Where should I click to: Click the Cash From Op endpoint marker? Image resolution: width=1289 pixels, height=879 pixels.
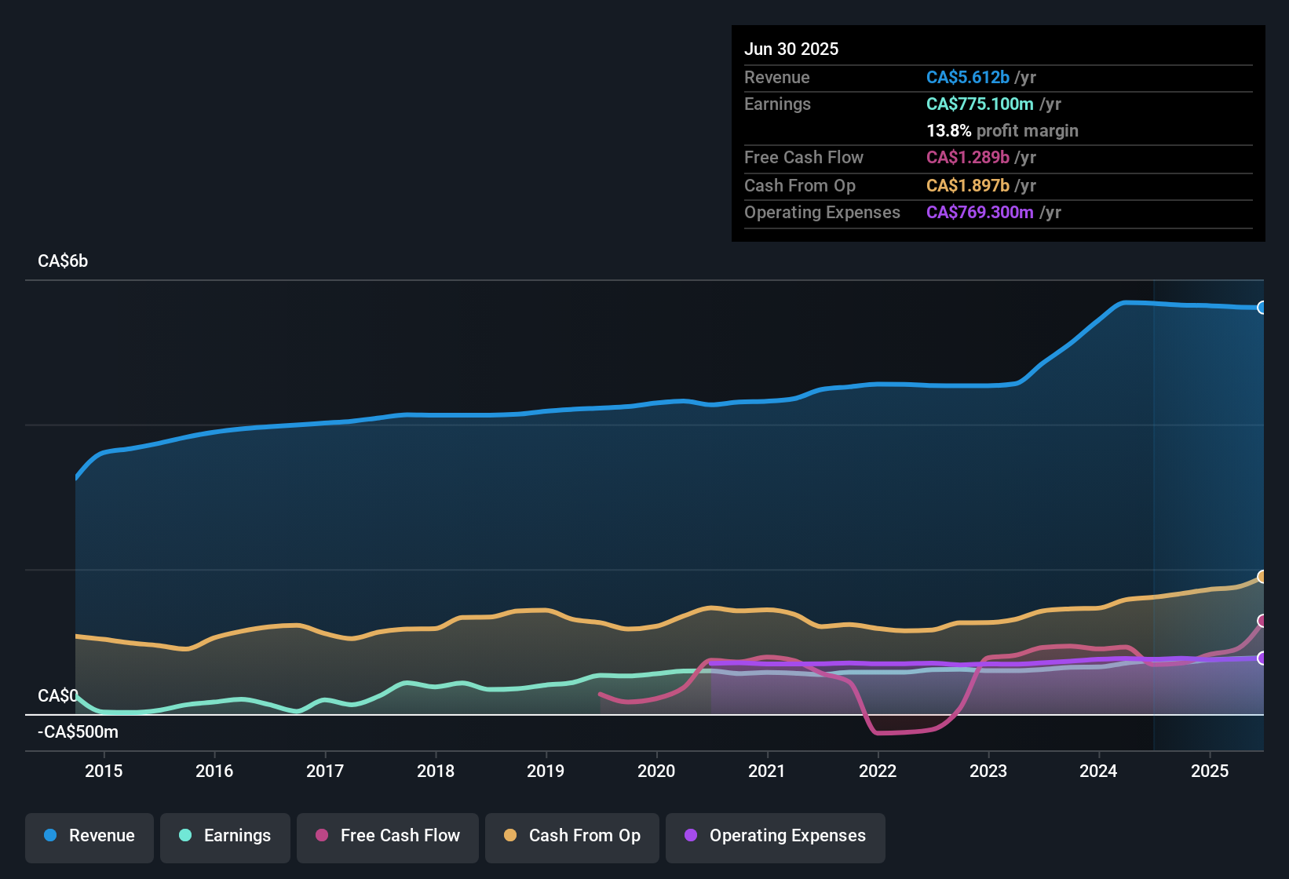pos(1262,577)
